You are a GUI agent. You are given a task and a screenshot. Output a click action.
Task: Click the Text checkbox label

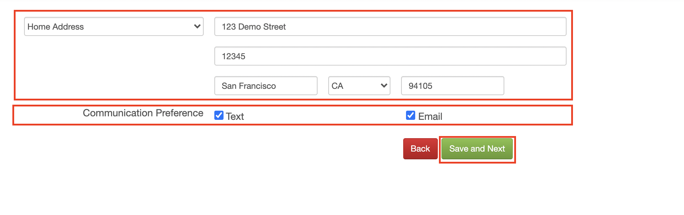click(x=235, y=117)
